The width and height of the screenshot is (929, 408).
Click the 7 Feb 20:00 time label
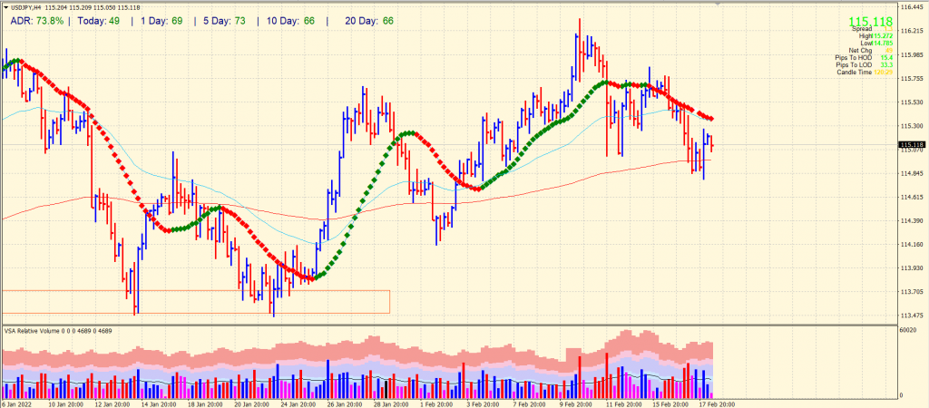(x=529, y=403)
